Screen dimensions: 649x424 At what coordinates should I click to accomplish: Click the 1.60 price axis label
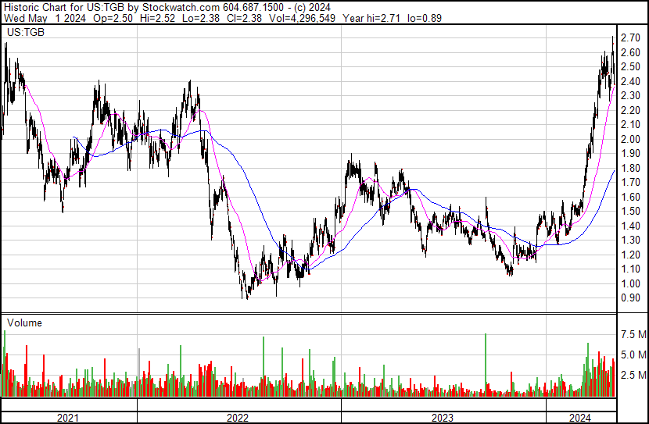point(631,197)
